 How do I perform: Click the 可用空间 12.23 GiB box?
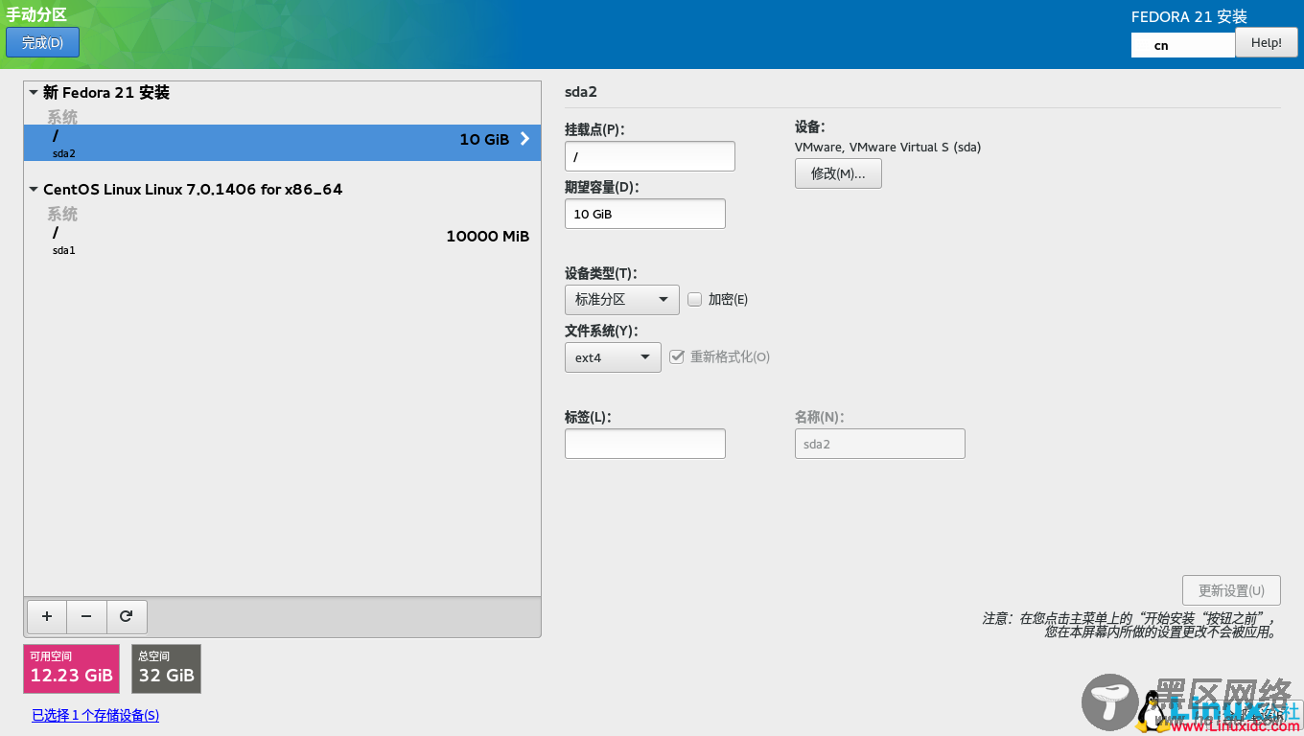click(71, 669)
